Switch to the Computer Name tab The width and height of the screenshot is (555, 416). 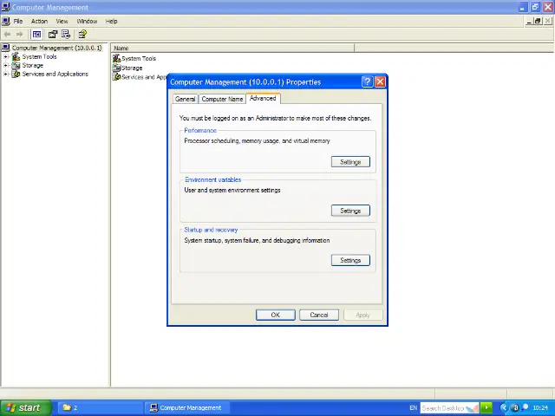tap(222, 99)
